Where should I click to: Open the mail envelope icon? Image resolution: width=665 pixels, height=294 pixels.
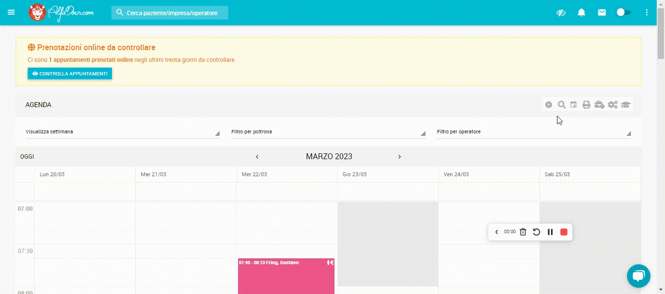[x=602, y=13]
